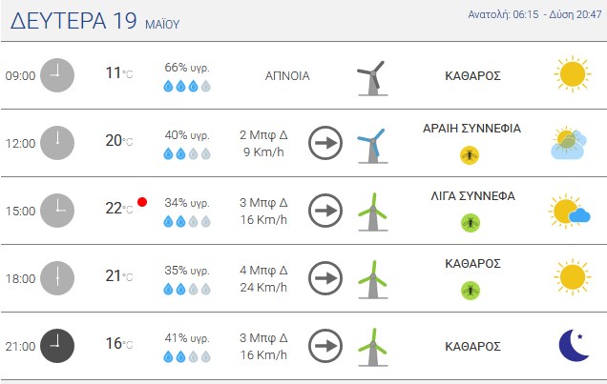Click the ΑΡΑΙΗ ΣΥΝΝΕΦΙΑ label
This screenshot has height=384, width=607.
point(471,129)
